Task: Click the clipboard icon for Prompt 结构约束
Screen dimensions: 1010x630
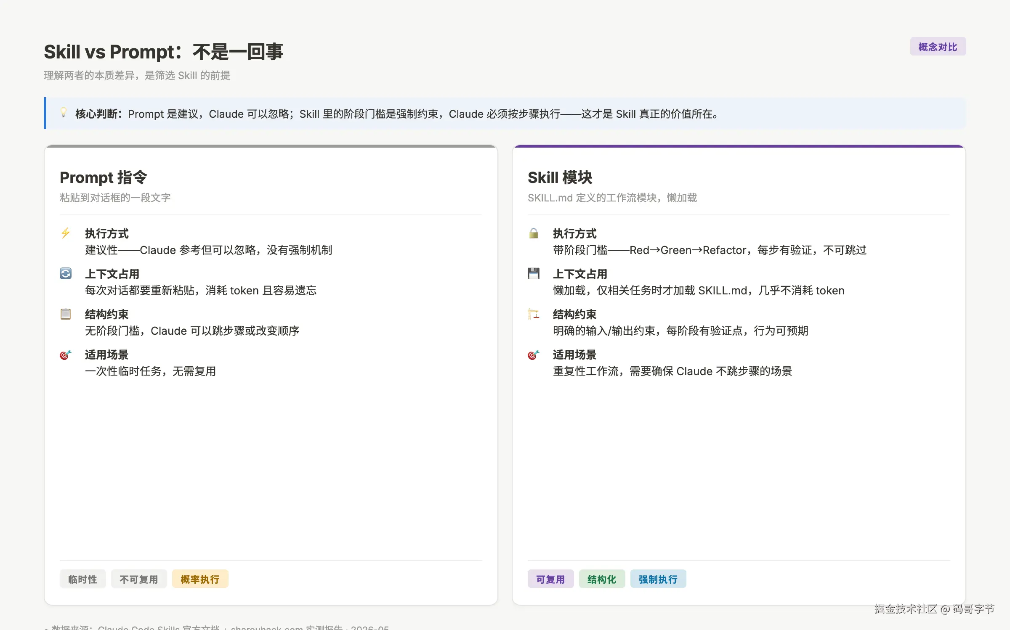Action: pos(66,314)
